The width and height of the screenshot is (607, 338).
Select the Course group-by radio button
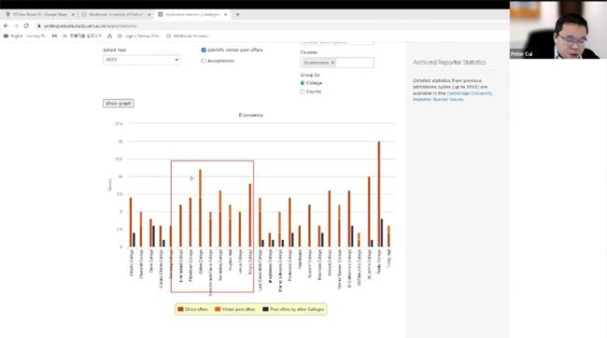point(303,92)
